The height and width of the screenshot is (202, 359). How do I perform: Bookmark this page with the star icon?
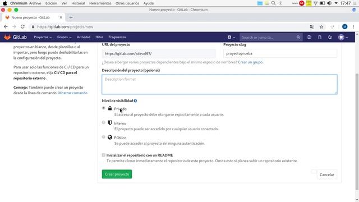click(321, 27)
